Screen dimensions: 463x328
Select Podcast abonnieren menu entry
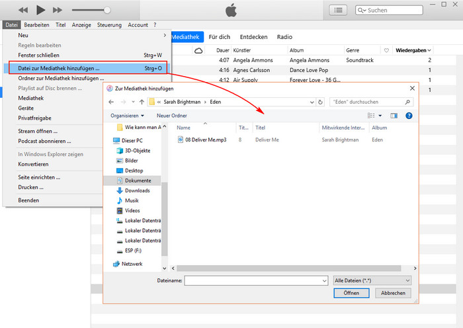click(44, 141)
